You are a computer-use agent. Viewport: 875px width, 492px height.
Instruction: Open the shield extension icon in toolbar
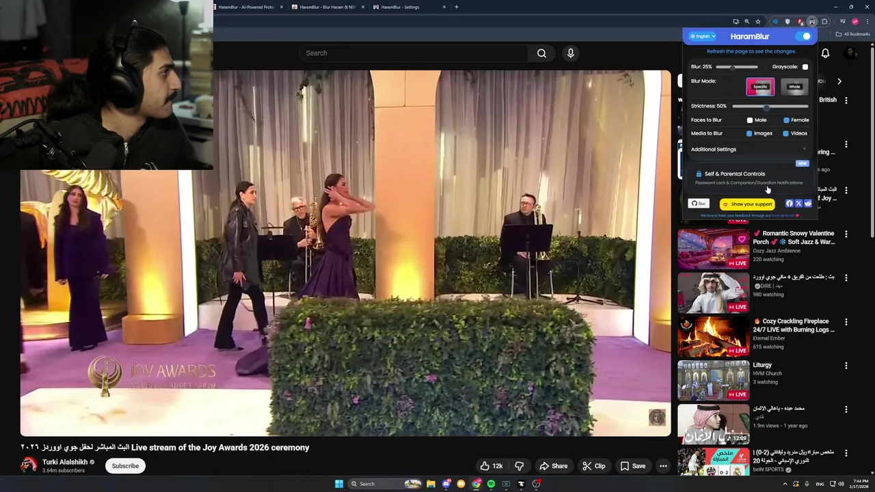coord(787,22)
